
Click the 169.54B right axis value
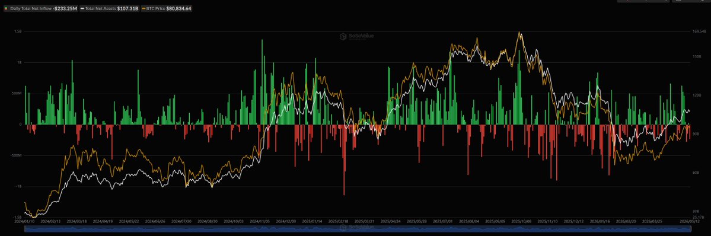700,31
